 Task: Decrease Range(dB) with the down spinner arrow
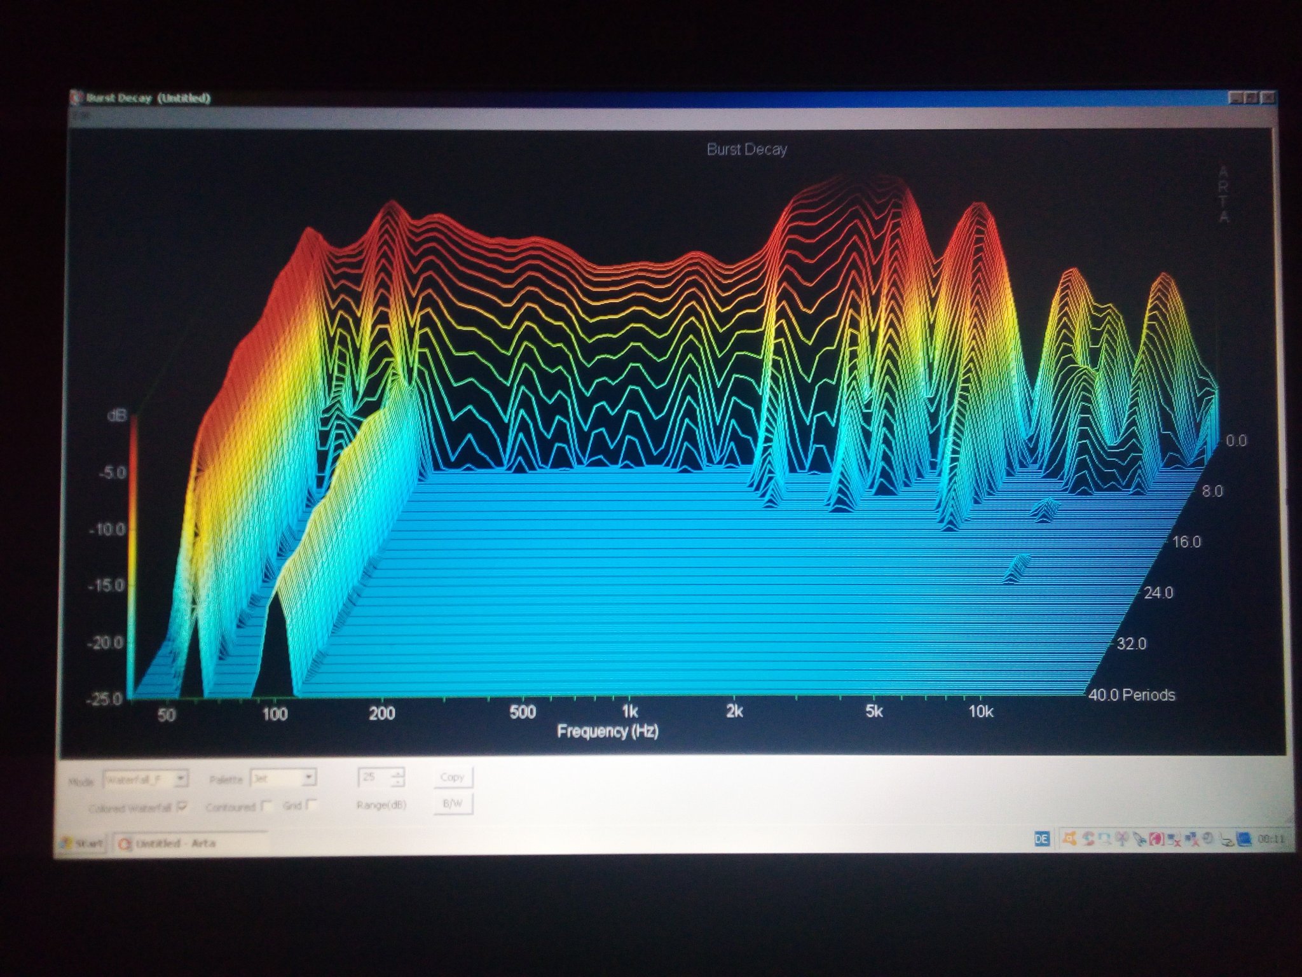pos(398,782)
